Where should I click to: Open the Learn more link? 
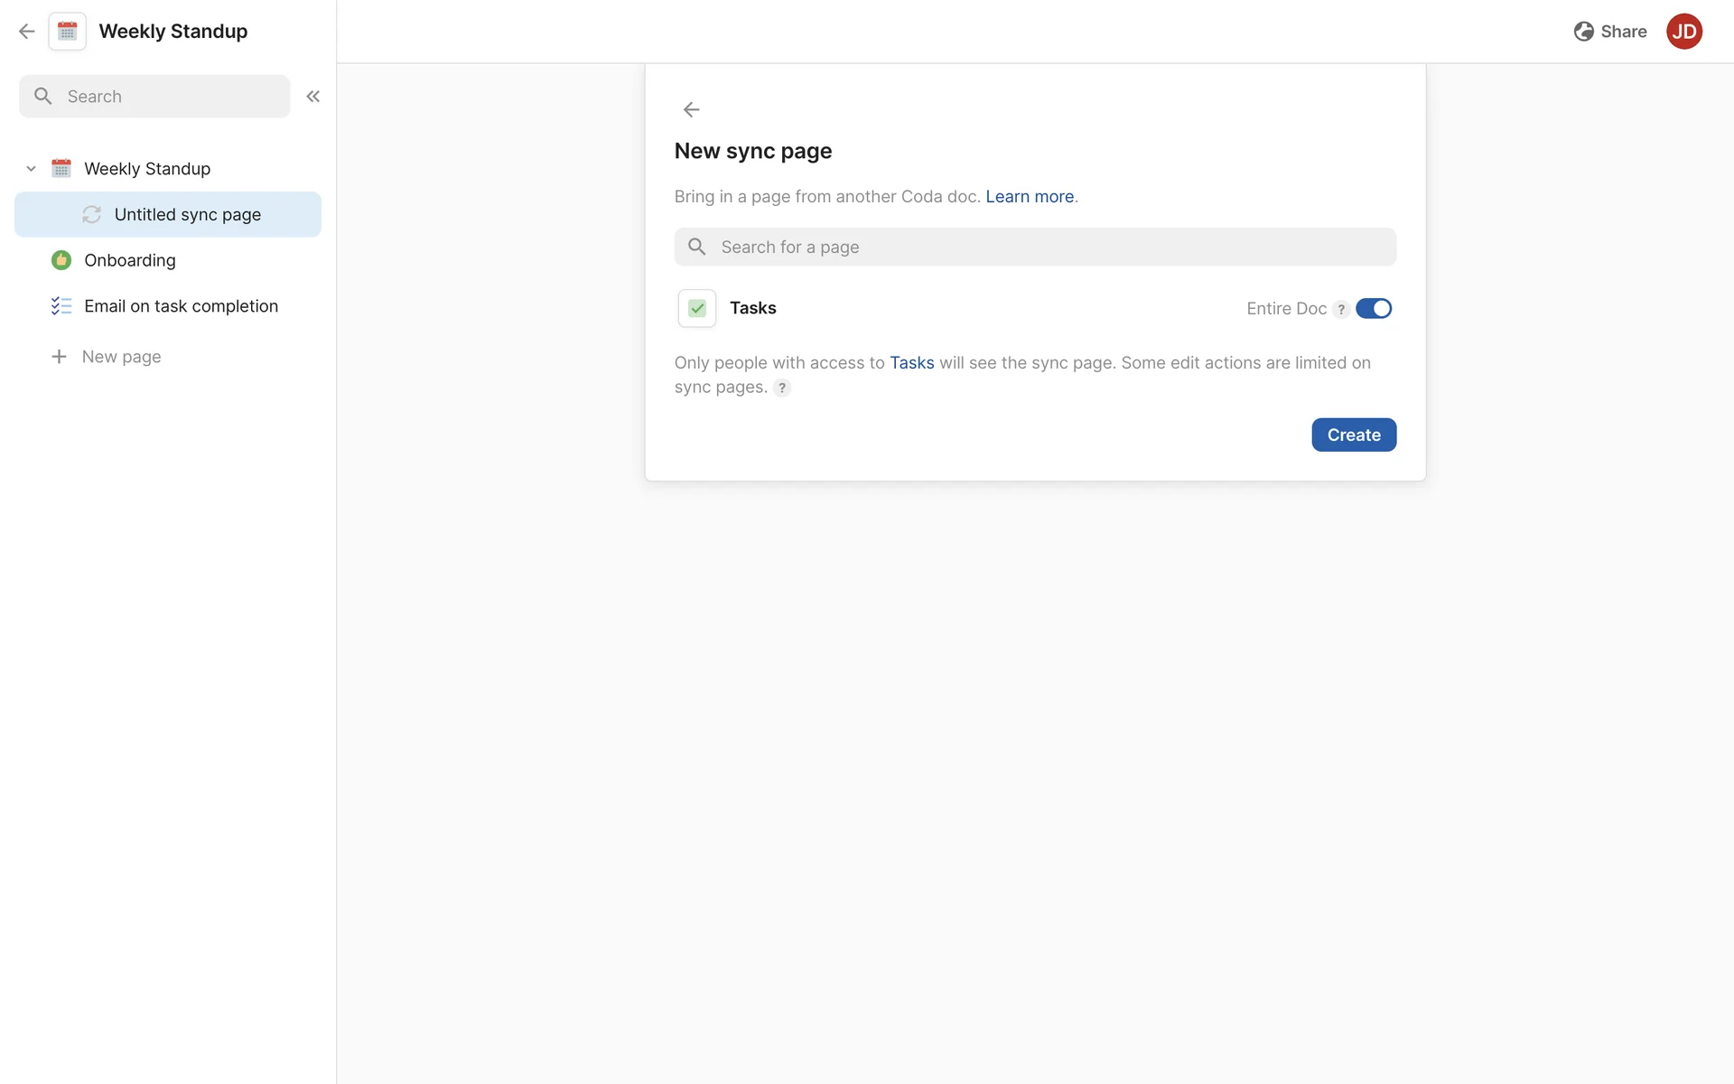[1030, 197]
